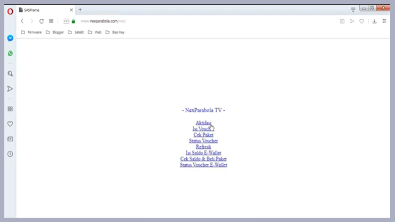Open the sidebar send-arrow icon
Screen dimensions: 395x222
10,89
